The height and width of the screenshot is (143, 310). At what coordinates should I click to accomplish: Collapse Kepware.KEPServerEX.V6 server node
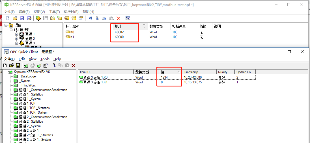(x=5, y=72)
